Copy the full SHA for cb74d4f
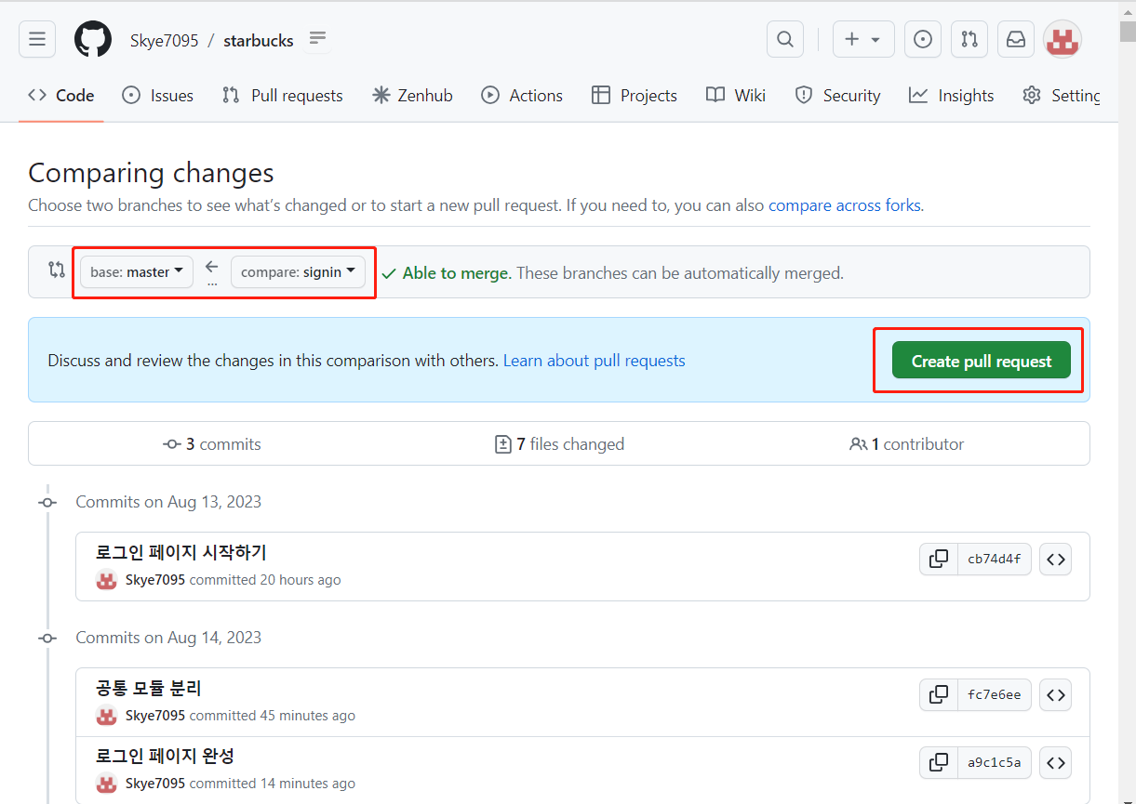Viewport: 1136px width, 804px height. coord(939,559)
